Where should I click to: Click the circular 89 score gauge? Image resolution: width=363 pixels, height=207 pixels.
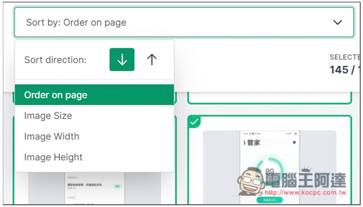click(270, 168)
